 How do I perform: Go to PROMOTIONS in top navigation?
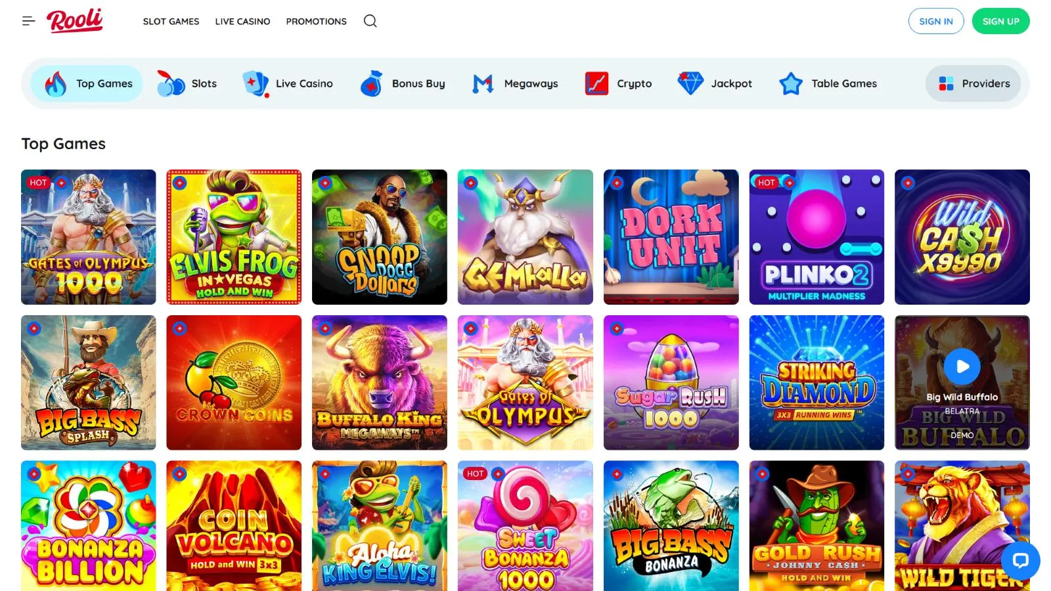pos(316,21)
